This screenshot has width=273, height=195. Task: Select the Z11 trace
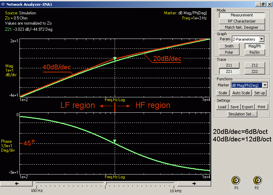[229, 65]
